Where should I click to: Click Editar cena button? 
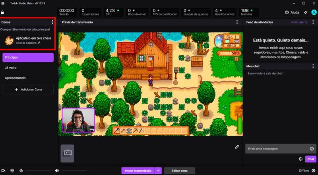(x=180, y=171)
